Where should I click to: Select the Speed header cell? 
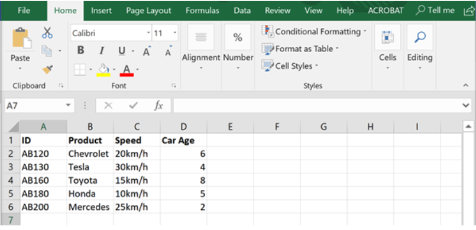137,141
